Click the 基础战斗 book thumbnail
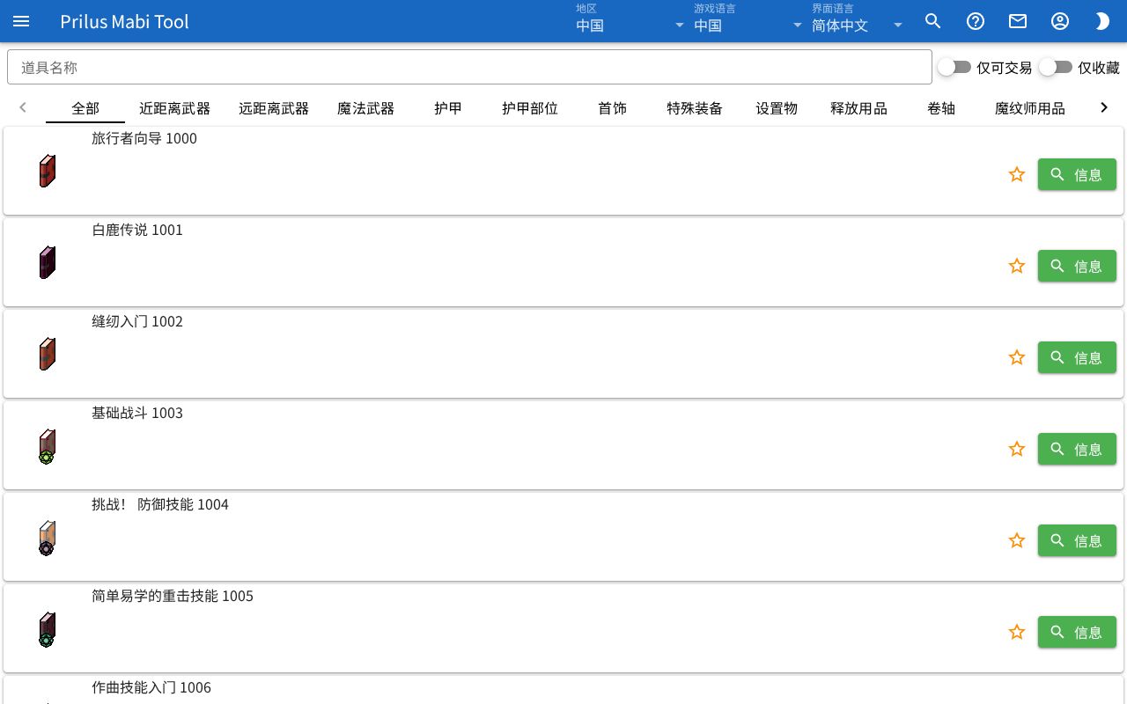The height and width of the screenshot is (704, 1127). 48,446
